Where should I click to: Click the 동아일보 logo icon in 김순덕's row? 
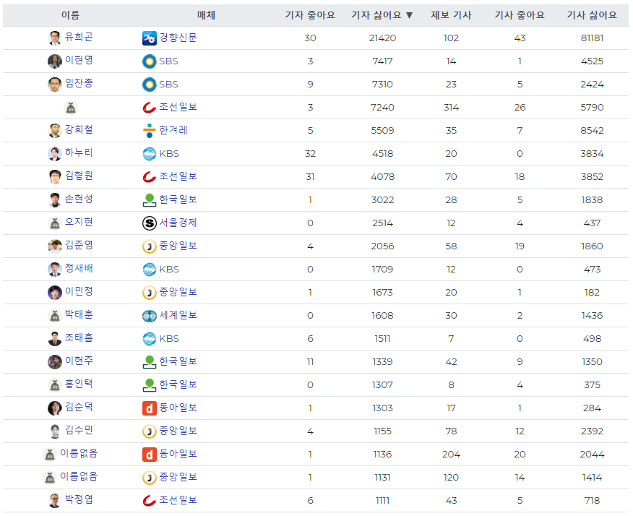(x=150, y=408)
